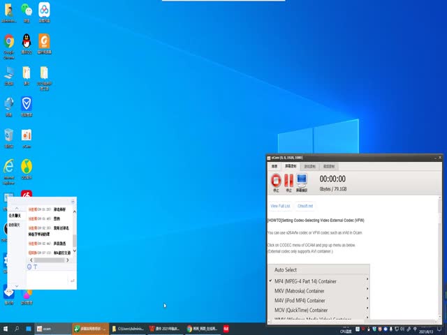Expand the MKV (Matroska) Container submenu arrow
Screen dimensions: 447x335
[367, 291]
